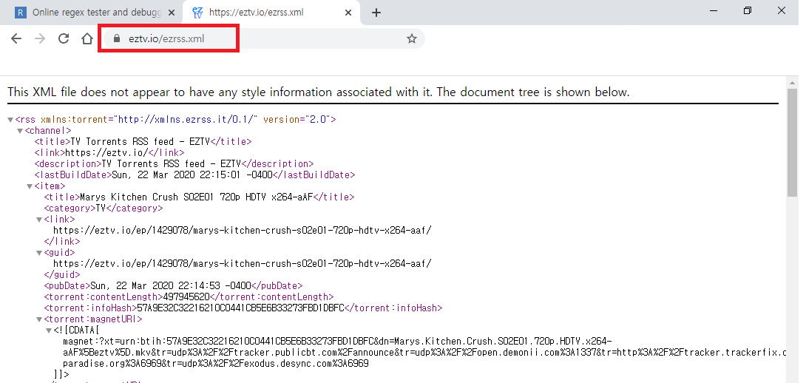Click the 'This XML file does not appear' notice
The width and height of the screenshot is (806, 383).
point(318,92)
